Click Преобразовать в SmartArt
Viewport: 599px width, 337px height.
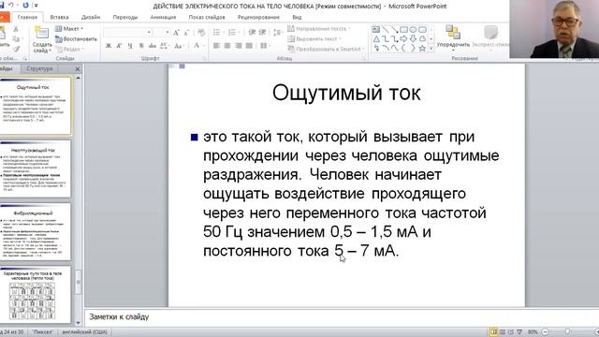[326, 50]
